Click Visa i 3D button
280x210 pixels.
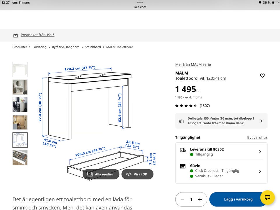[x=137, y=174]
